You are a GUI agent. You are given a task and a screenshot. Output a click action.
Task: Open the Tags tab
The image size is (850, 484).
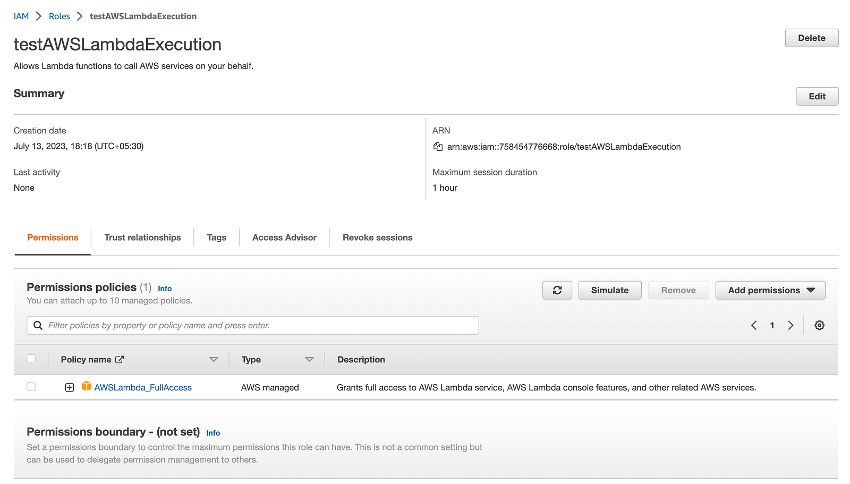pos(216,237)
